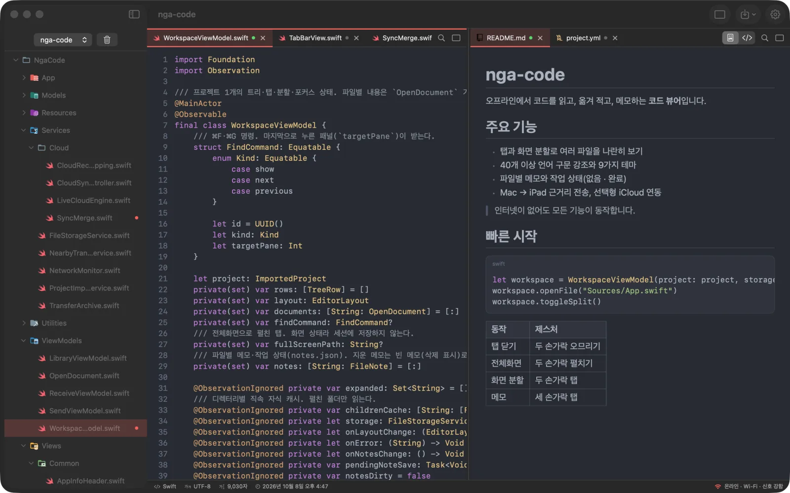Collapse the NgaCode root folder
Viewport: 790px width, 493px height.
(16, 60)
